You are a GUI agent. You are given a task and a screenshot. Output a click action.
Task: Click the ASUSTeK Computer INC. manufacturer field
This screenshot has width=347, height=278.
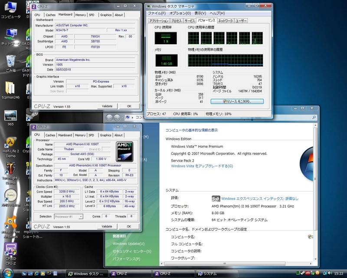coord(95,25)
